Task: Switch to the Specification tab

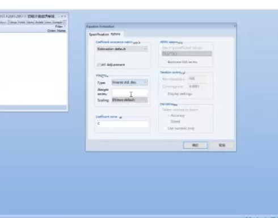Action: pos(99,35)
